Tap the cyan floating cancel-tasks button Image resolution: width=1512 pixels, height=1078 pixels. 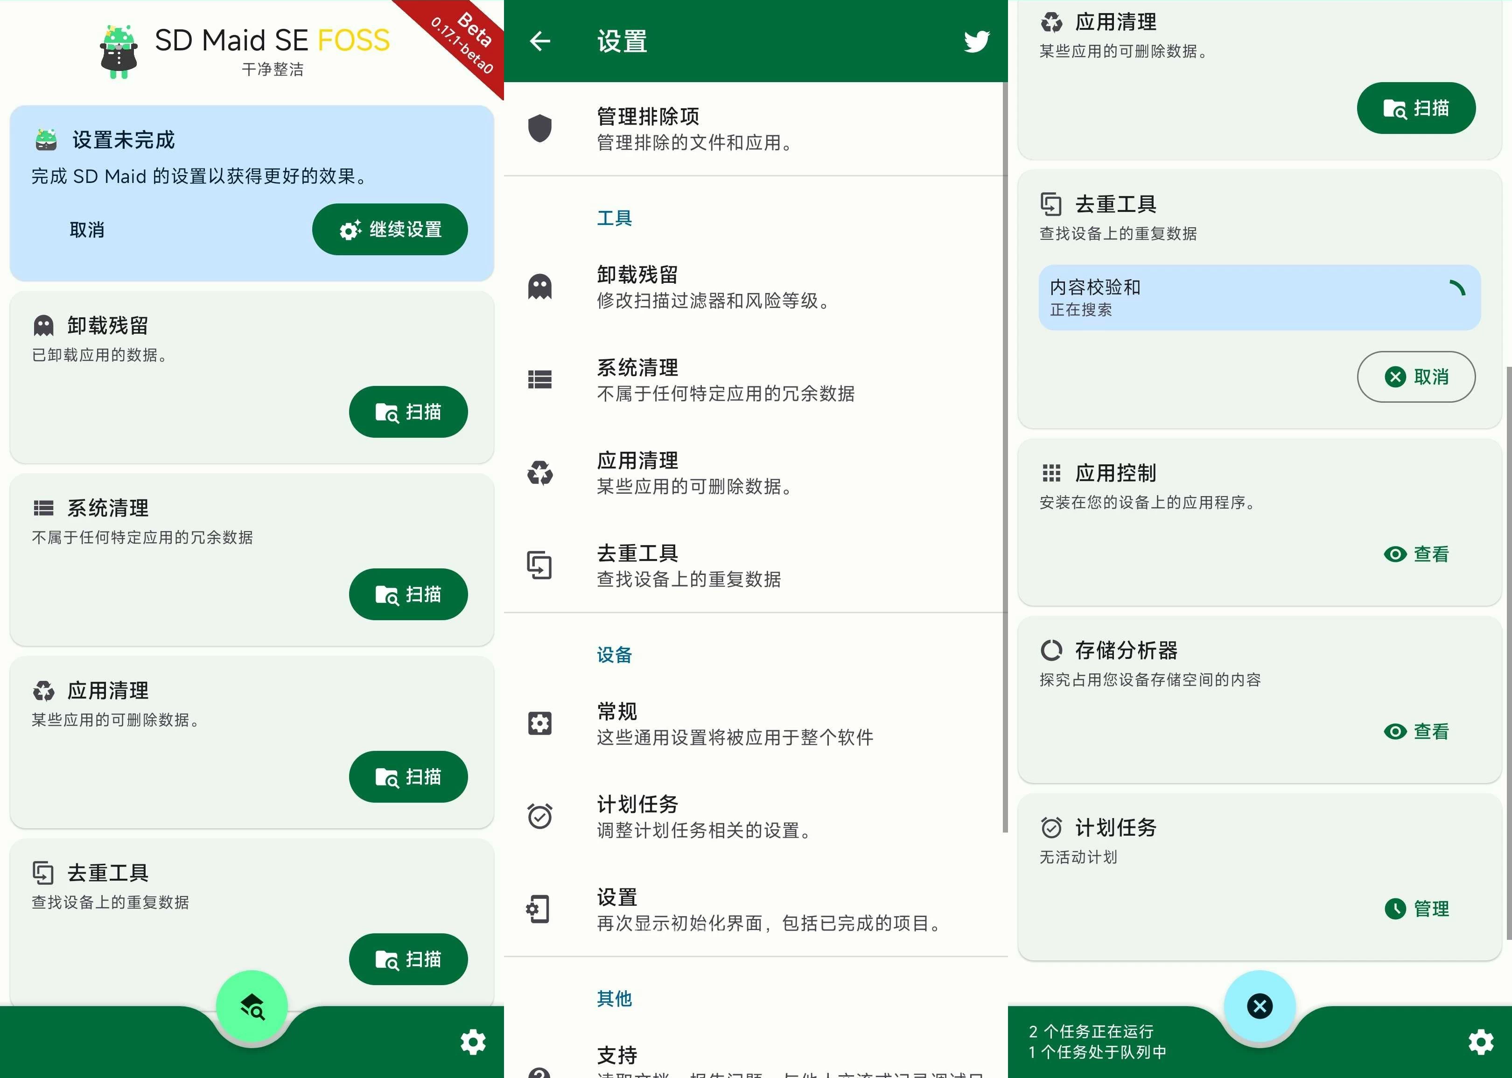(1260, 1006)
